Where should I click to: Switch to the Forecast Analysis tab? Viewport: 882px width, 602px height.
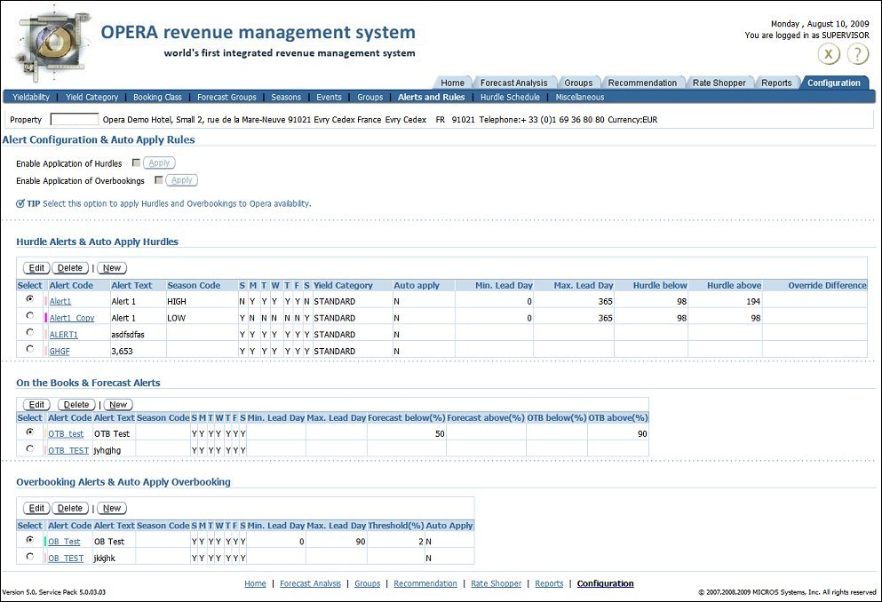point(515,81)
